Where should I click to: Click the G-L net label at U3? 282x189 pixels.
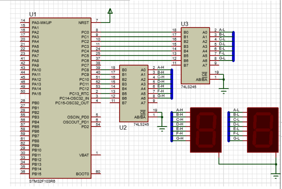point(222,58)
